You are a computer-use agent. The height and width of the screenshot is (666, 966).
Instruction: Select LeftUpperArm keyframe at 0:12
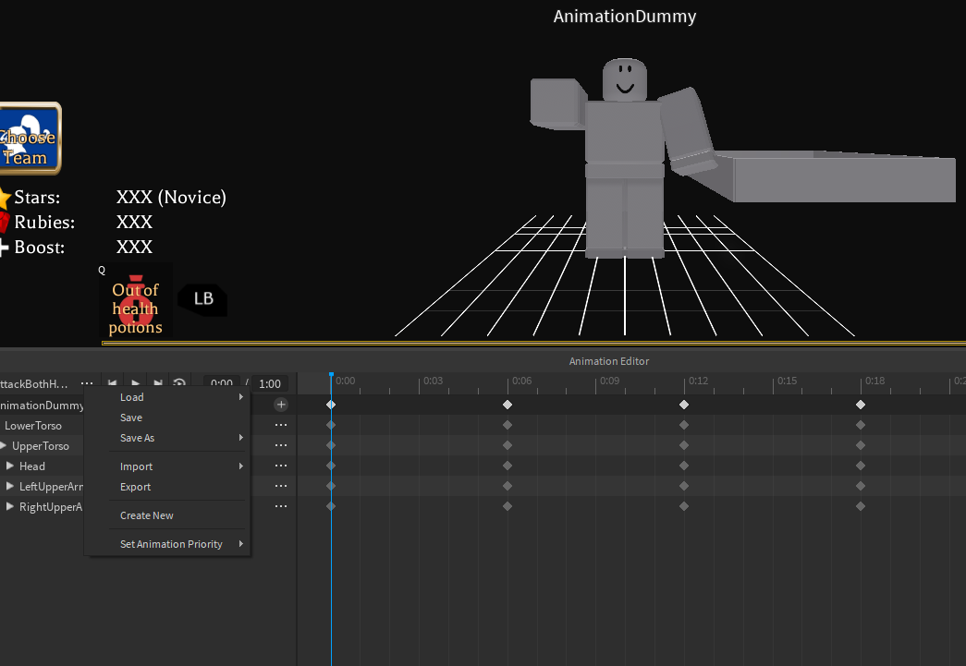pos(684,486)
